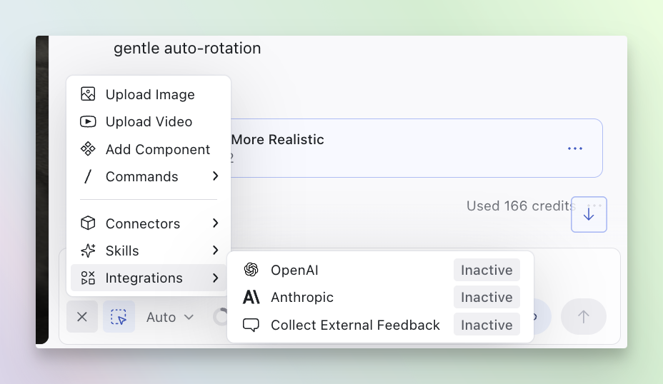Toggle the Anthropic Inactive status badge
Screen dimensions: 663x384
(x=487, y=297)
